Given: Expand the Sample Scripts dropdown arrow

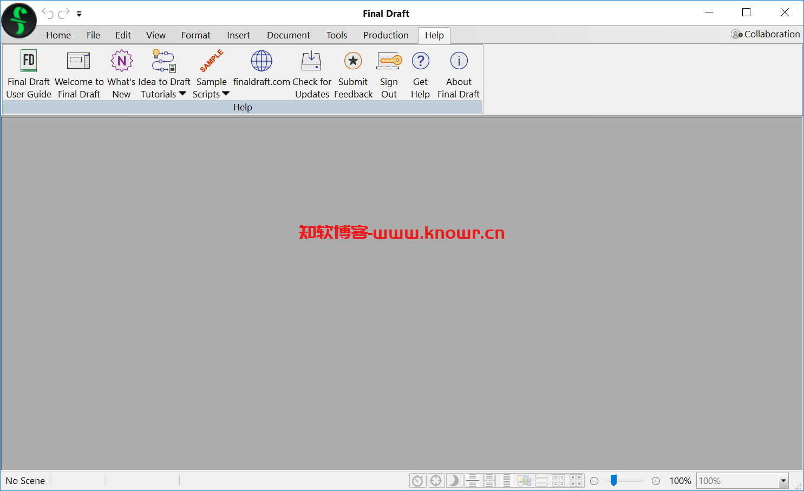Looking at the screenshot, I should [x=226, y=94].
